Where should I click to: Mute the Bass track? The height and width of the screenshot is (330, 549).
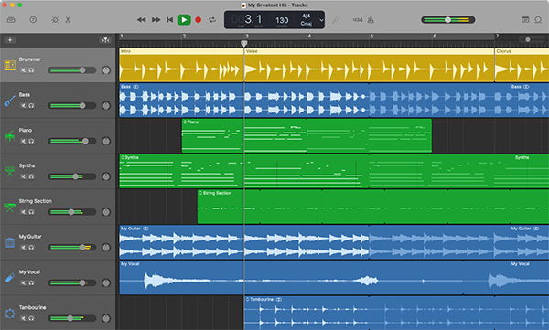click(24, 106)
